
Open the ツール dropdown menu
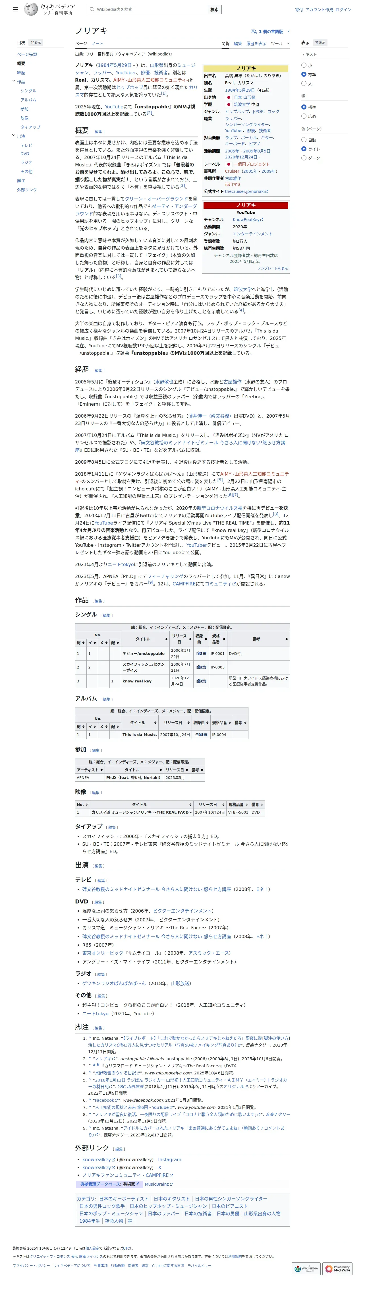tap(280, 44)
